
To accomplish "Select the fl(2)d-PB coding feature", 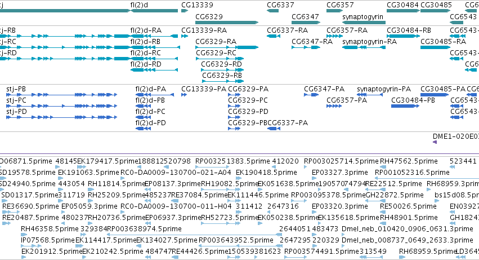I will coord(144,106).
